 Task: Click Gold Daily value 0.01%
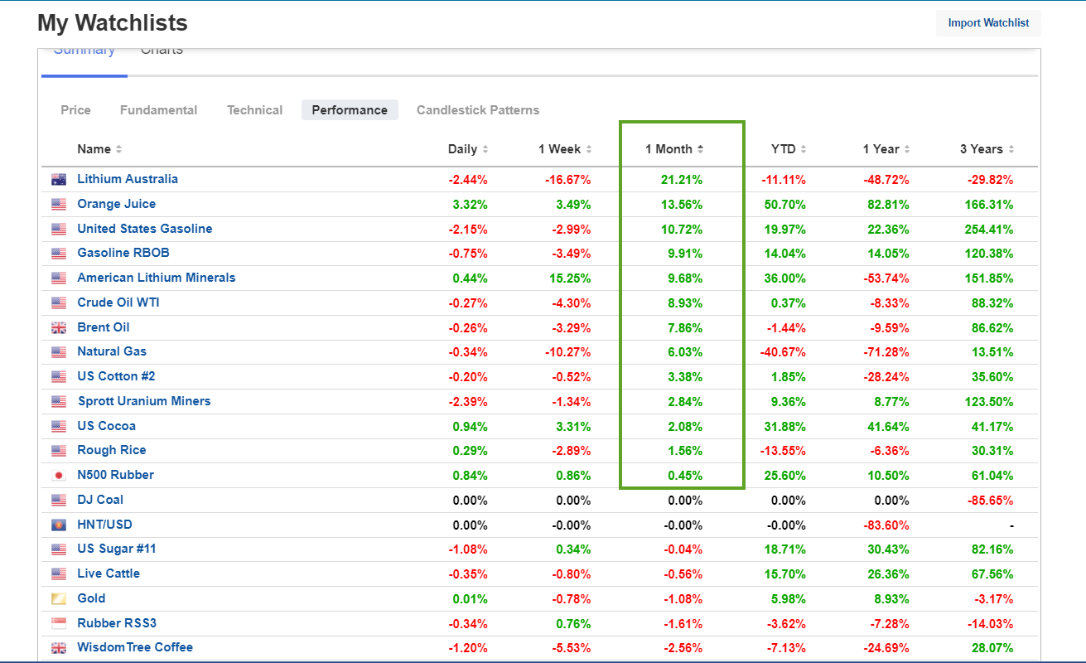tap(470, 599)
